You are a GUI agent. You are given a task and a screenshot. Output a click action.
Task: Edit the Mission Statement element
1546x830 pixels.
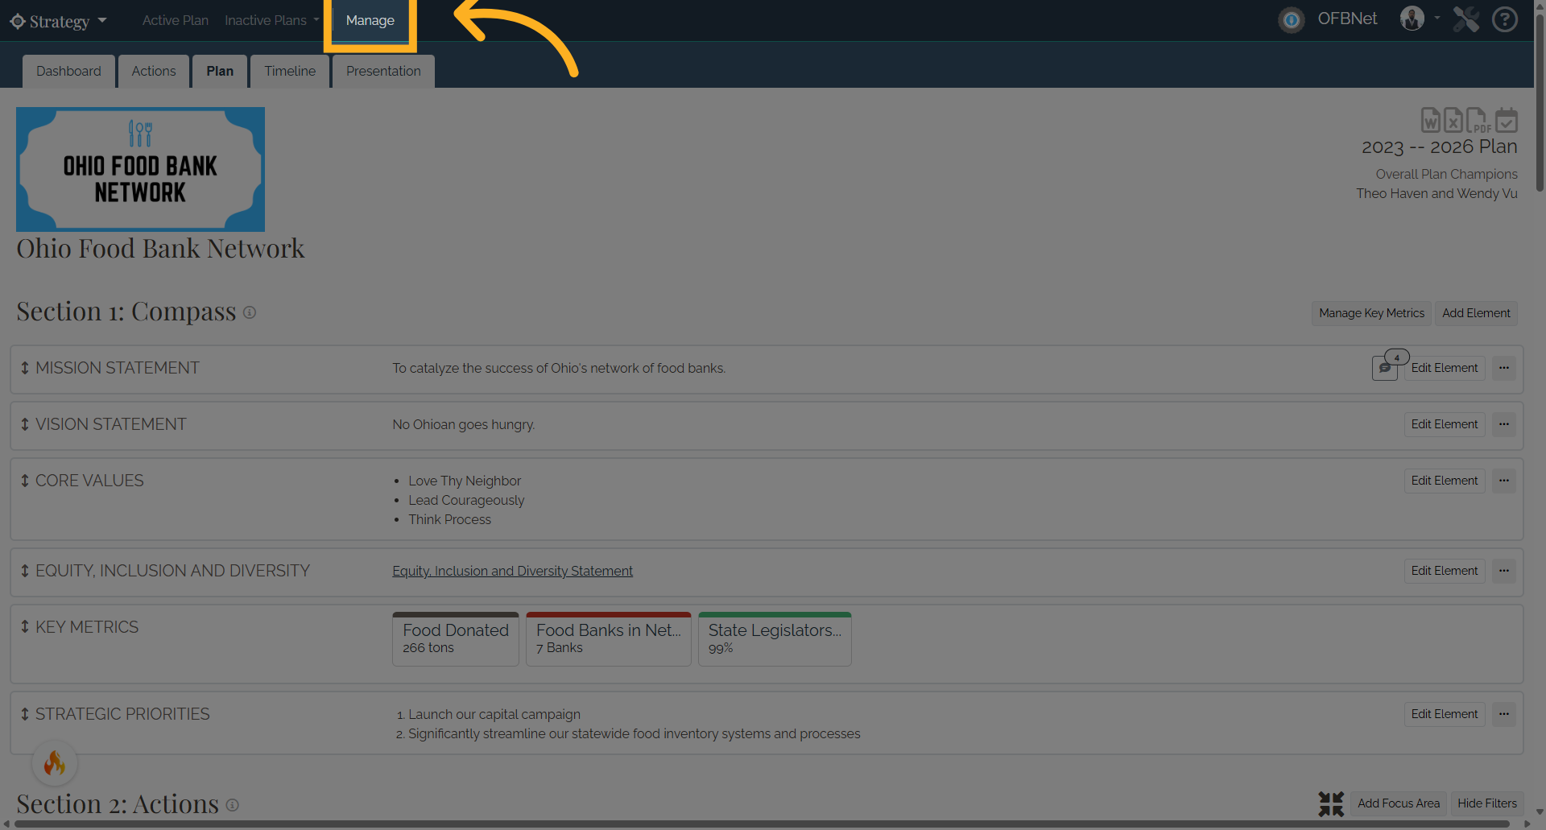click(1445, 368)
